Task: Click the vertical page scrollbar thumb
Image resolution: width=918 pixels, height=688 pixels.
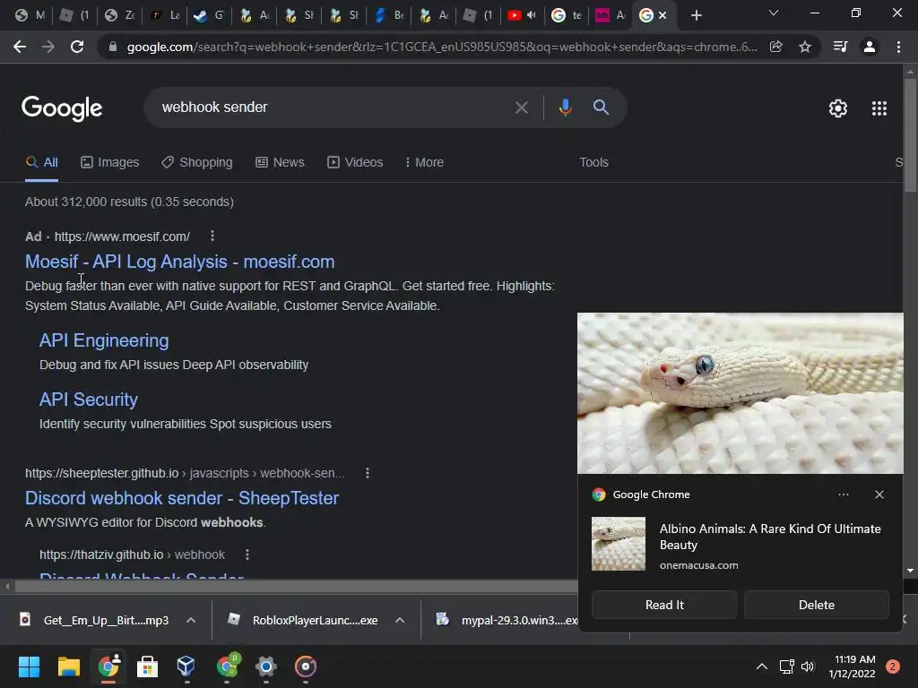Action: [910, 134]
